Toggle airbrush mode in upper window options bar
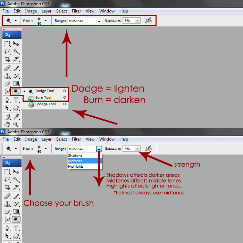The image size is (243, 243). click(x=148, y=20)
